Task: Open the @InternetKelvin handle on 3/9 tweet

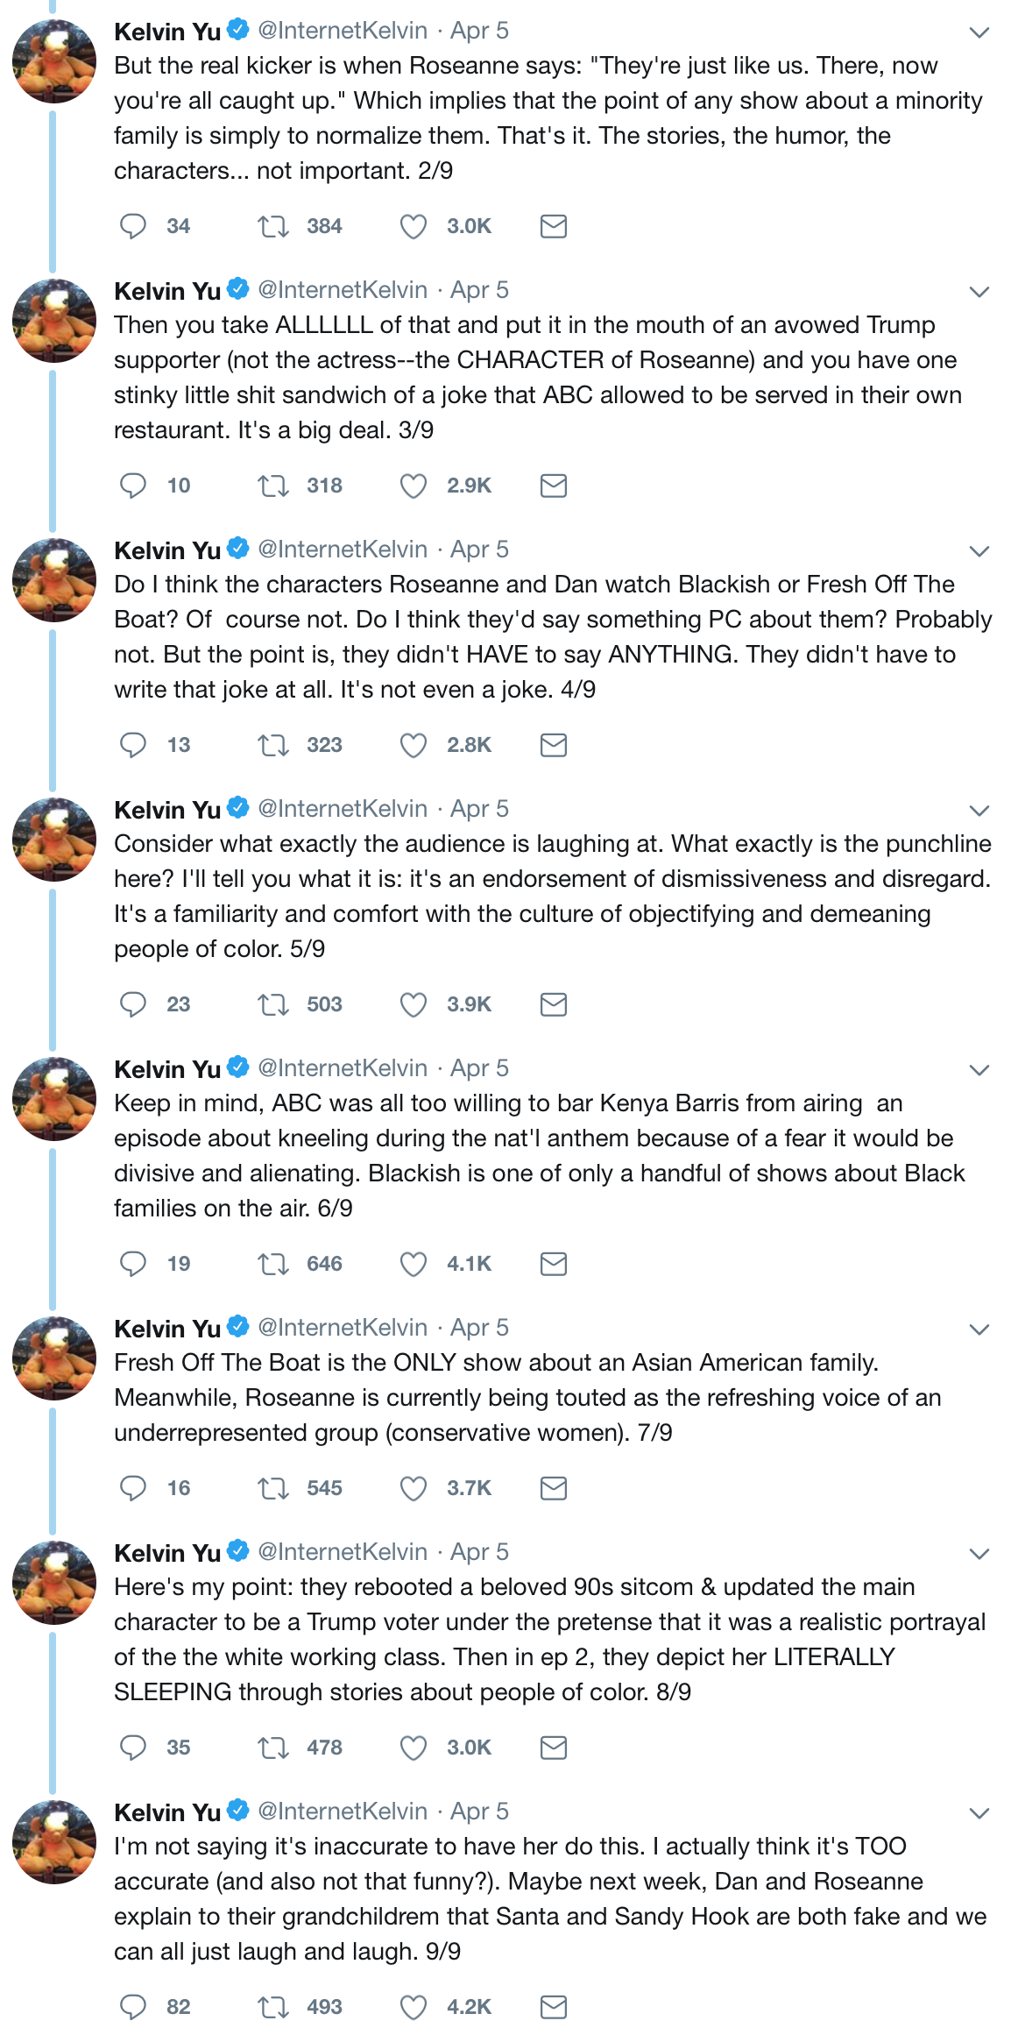Action: (343, 290)
